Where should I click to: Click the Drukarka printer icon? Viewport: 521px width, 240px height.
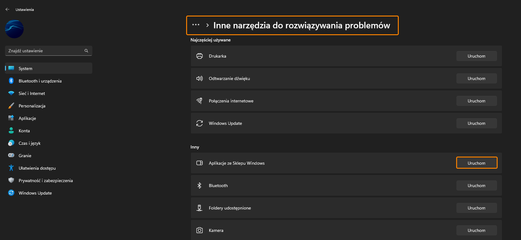[200, 56]
